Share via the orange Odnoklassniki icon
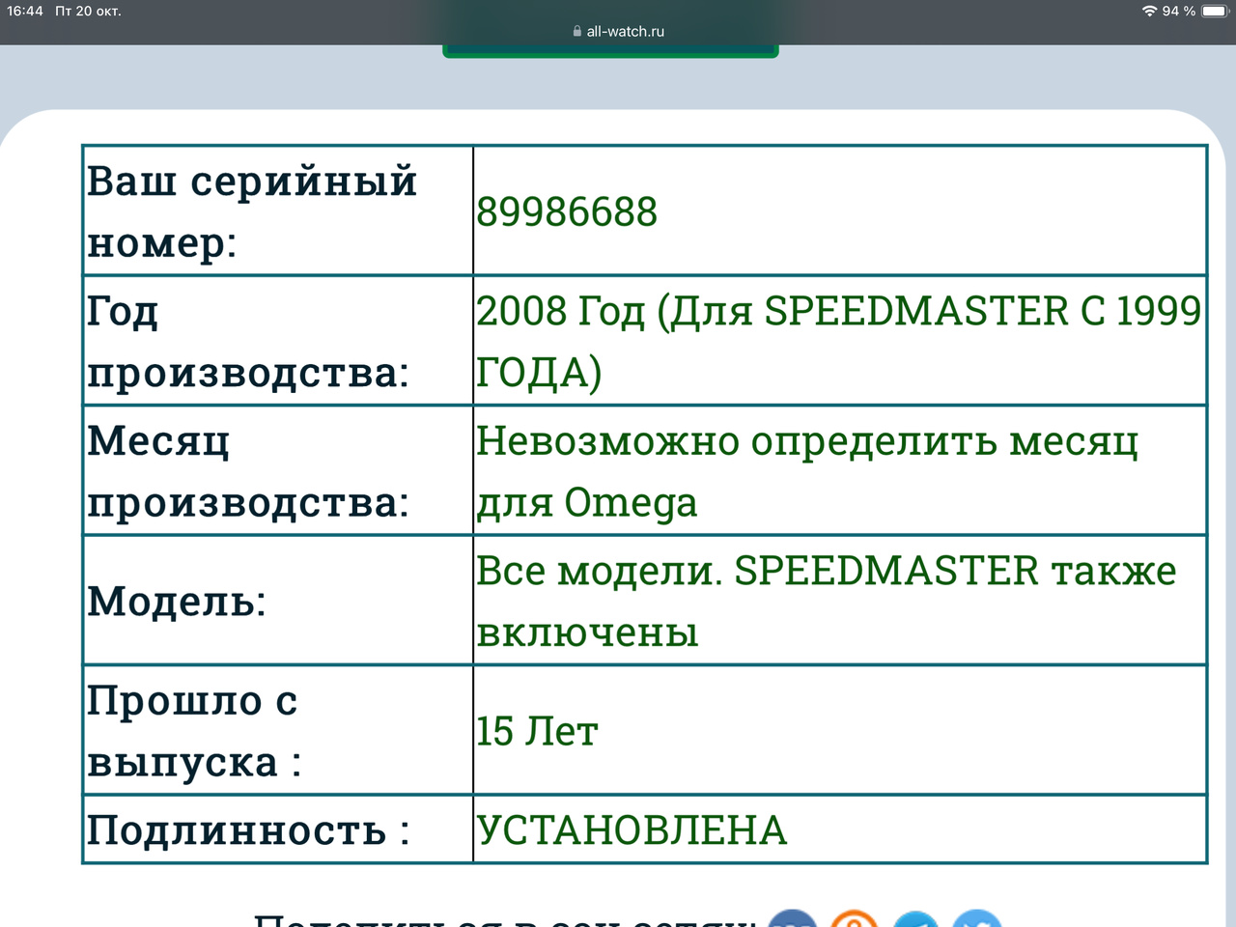1236x927 pixels. [855, 919]
